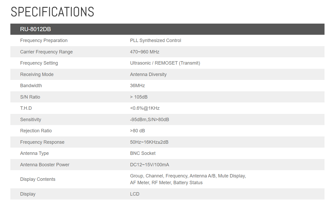Select the BNC Socket value
Image resolution: width=331 pixels, height=200 pixels.
[x=143, y=153]
